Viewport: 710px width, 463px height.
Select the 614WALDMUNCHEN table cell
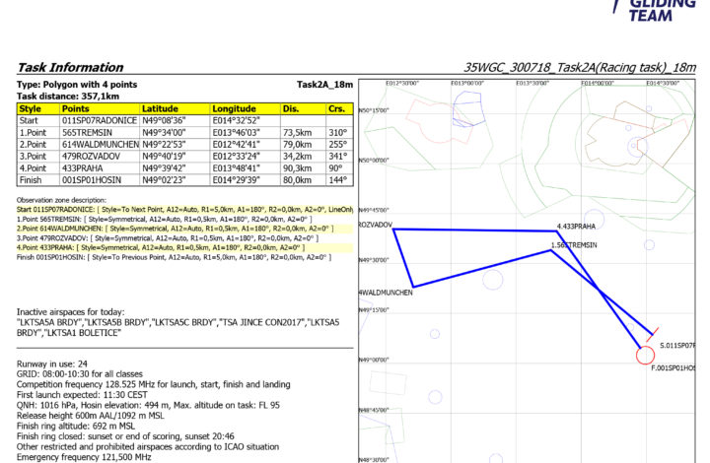[x=98, y=143]
